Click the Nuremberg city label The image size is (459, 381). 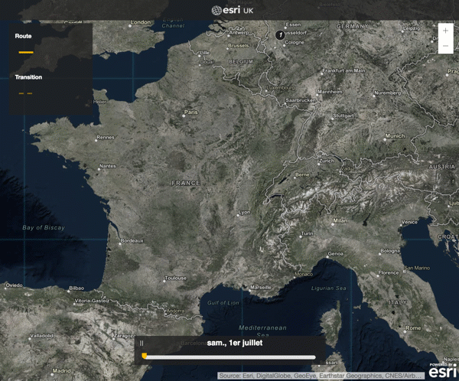click(x=387, y=93)
